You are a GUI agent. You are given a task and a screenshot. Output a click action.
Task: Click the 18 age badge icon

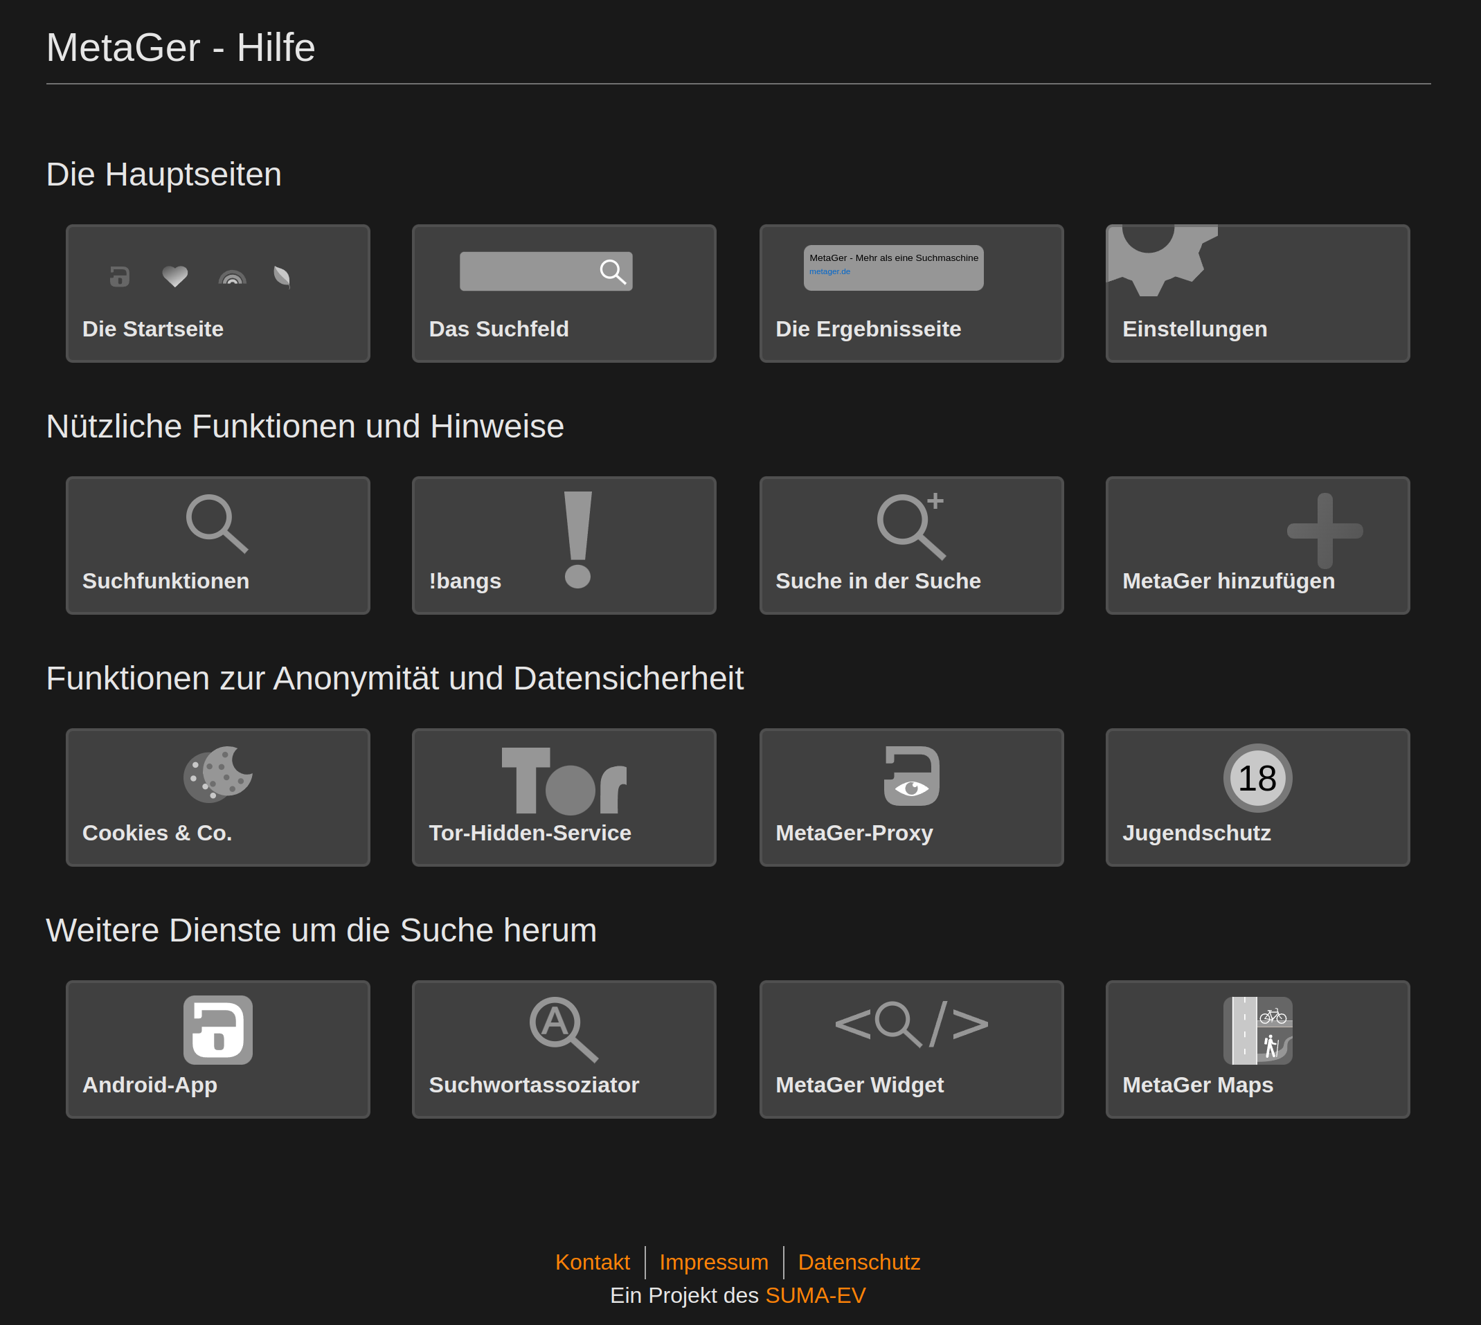(1257, 777)
